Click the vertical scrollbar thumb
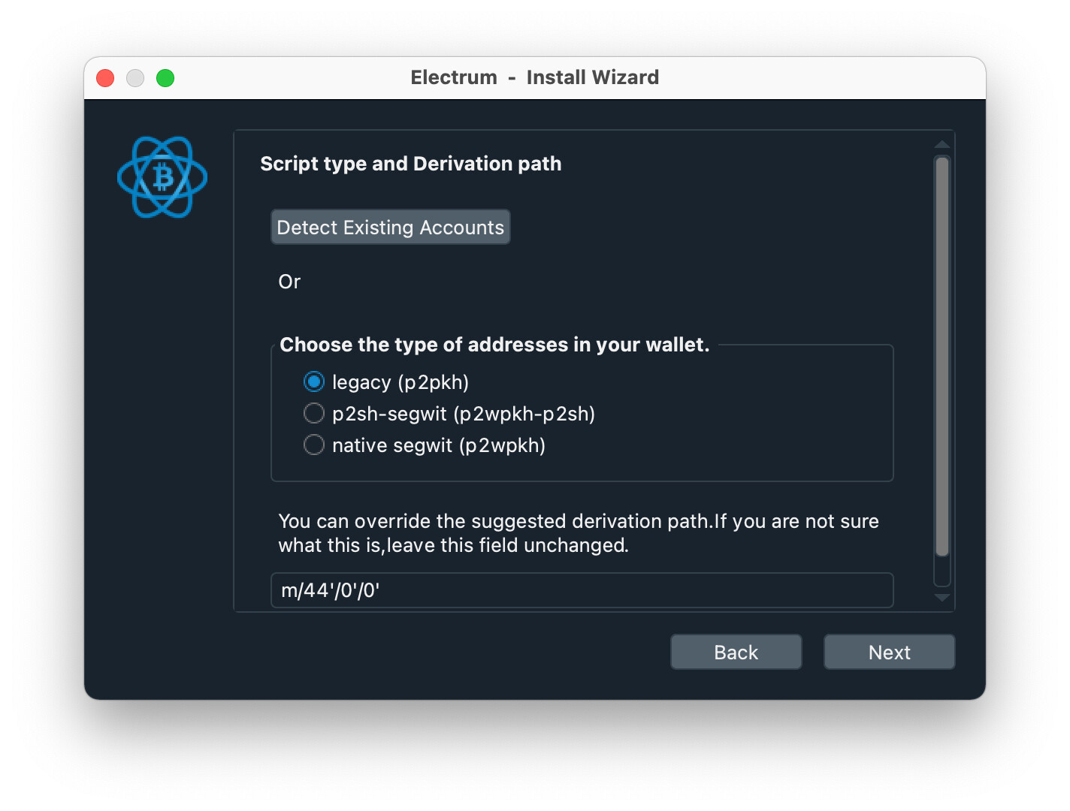The height and width of the screenshot is (811, 1070). point(942,357)
